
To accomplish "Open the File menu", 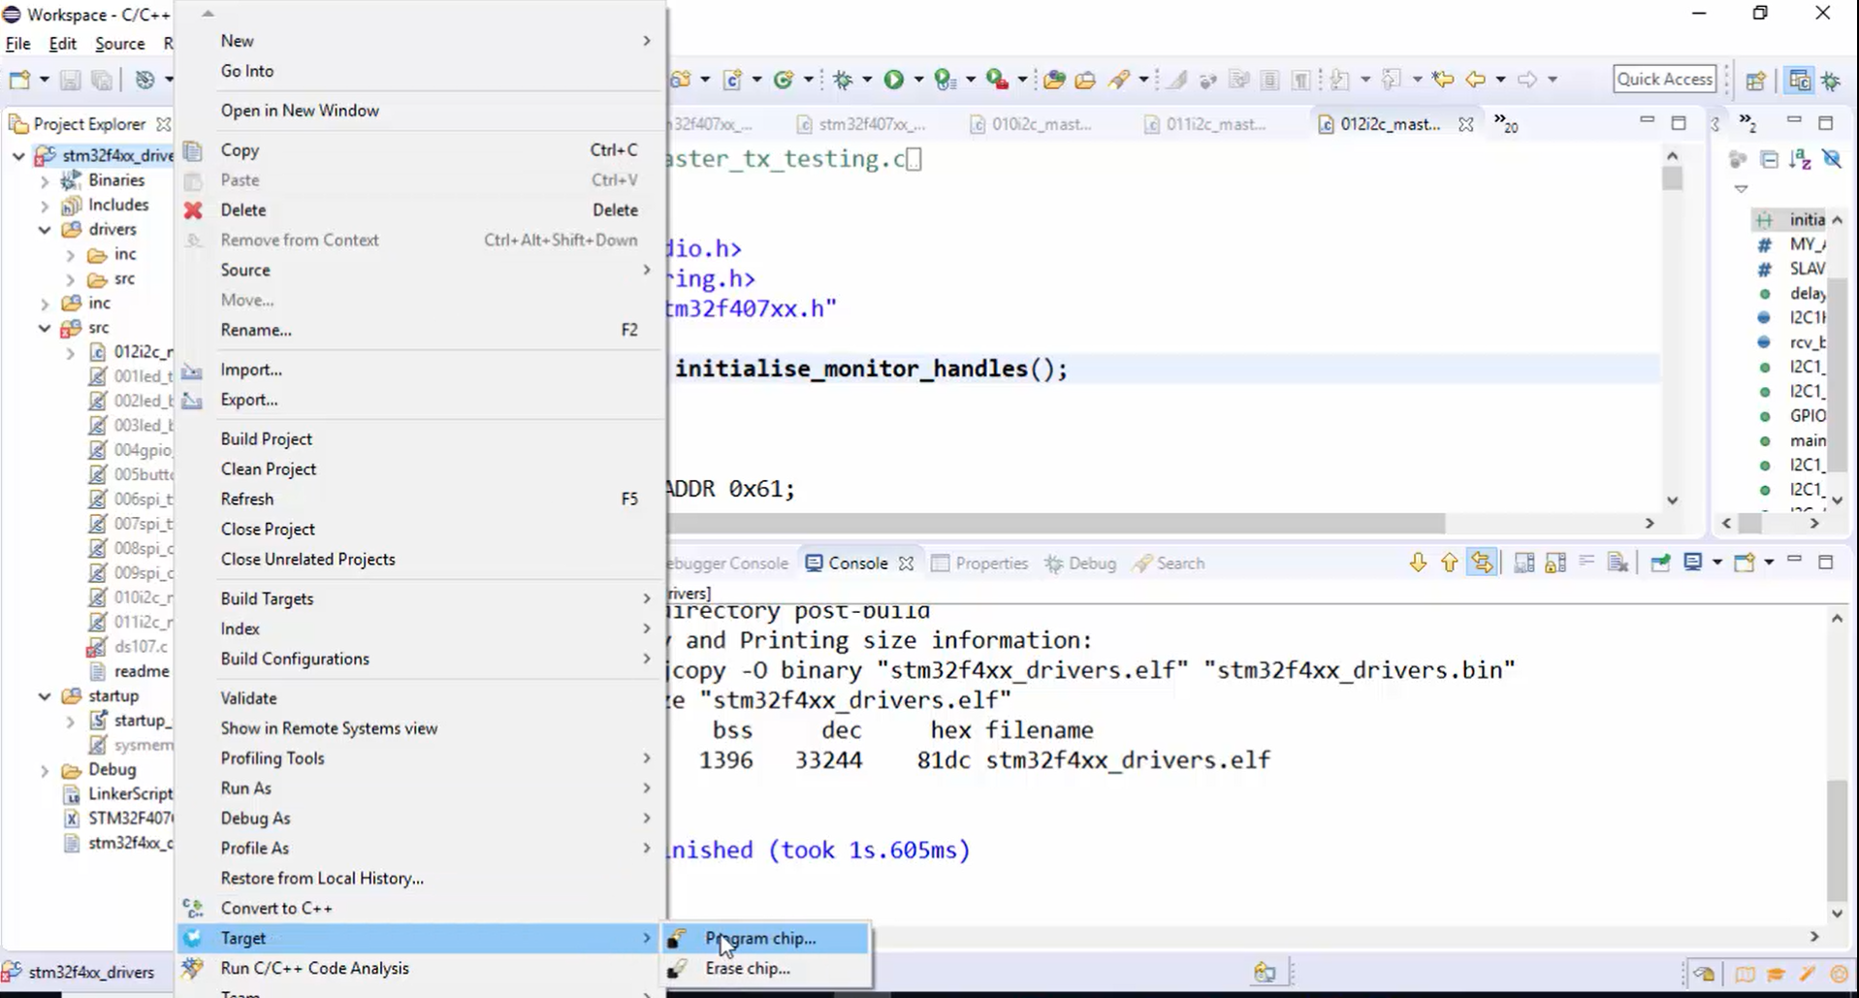I will (x=17, y=44).
